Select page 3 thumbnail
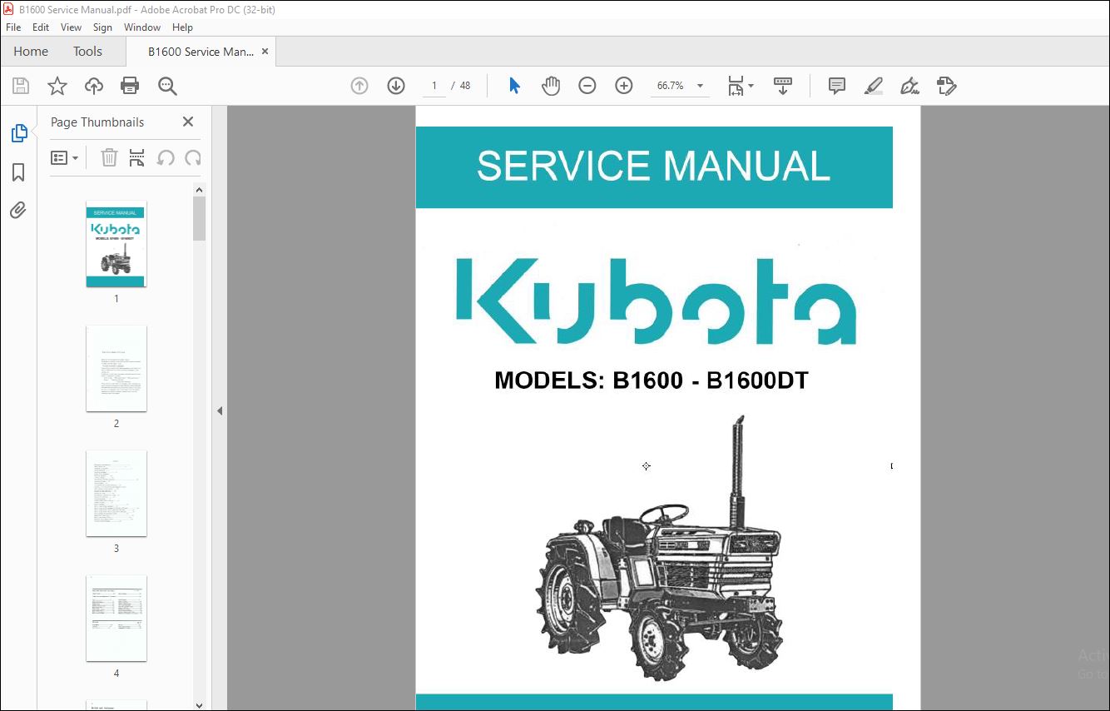The width and height of the screenshot is (1110, 711). pyautogui.click(x=116, y=494)
